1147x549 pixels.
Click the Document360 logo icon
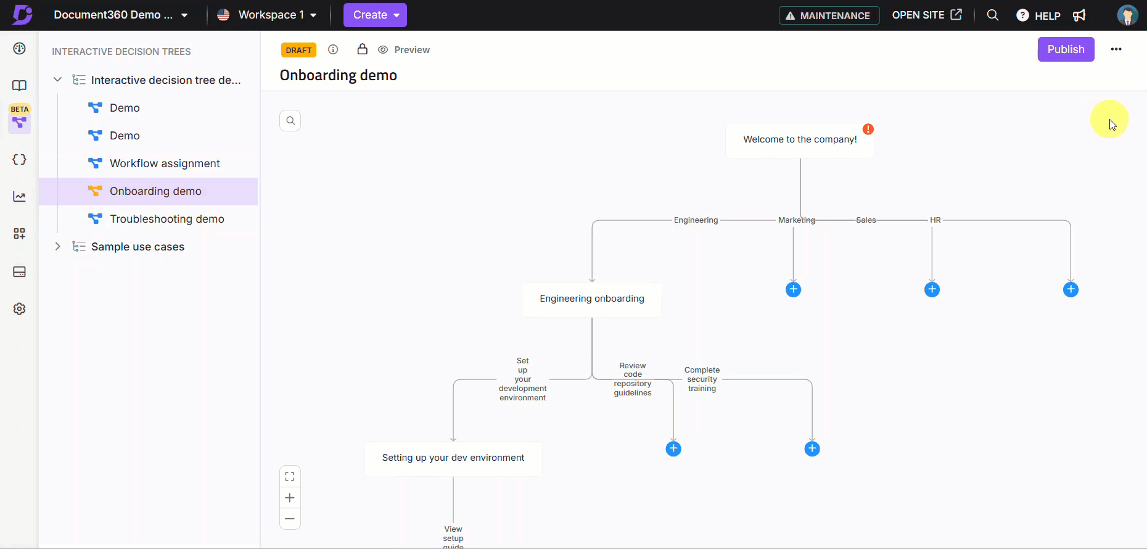(x=22, y=15)
